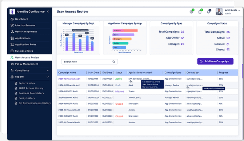
Task: Collapse the sidebar with the double-chevron icon
Action: coord(48,12)
